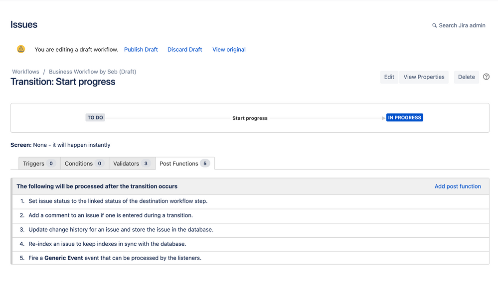
Task: Select the Post Functions tab
Action: (x=185, y=164)
